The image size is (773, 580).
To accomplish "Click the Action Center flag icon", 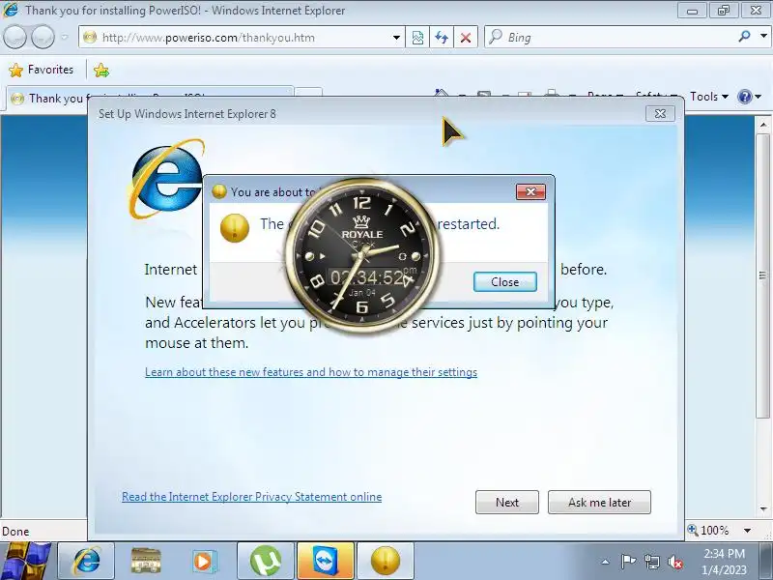I will [628, 562].
